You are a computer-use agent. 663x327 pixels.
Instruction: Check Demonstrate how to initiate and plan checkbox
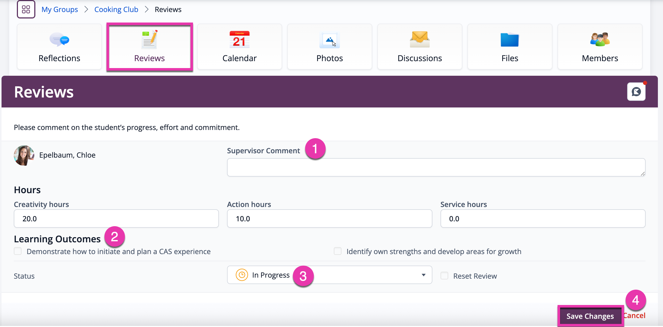[x=18, y=251]
